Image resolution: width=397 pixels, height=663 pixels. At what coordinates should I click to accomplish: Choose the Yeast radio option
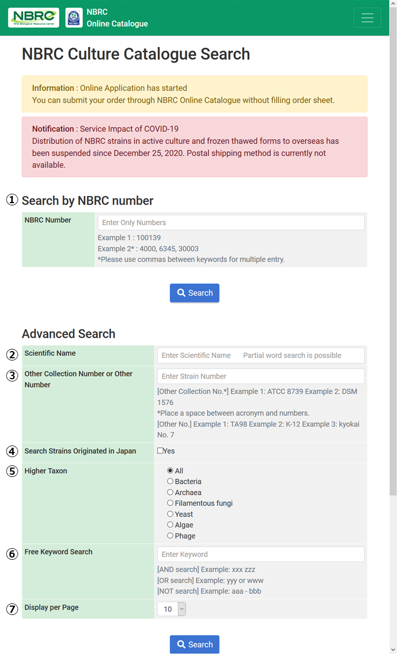170,514
